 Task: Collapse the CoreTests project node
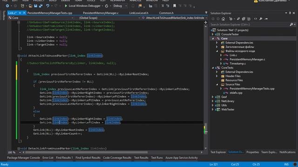213,68
